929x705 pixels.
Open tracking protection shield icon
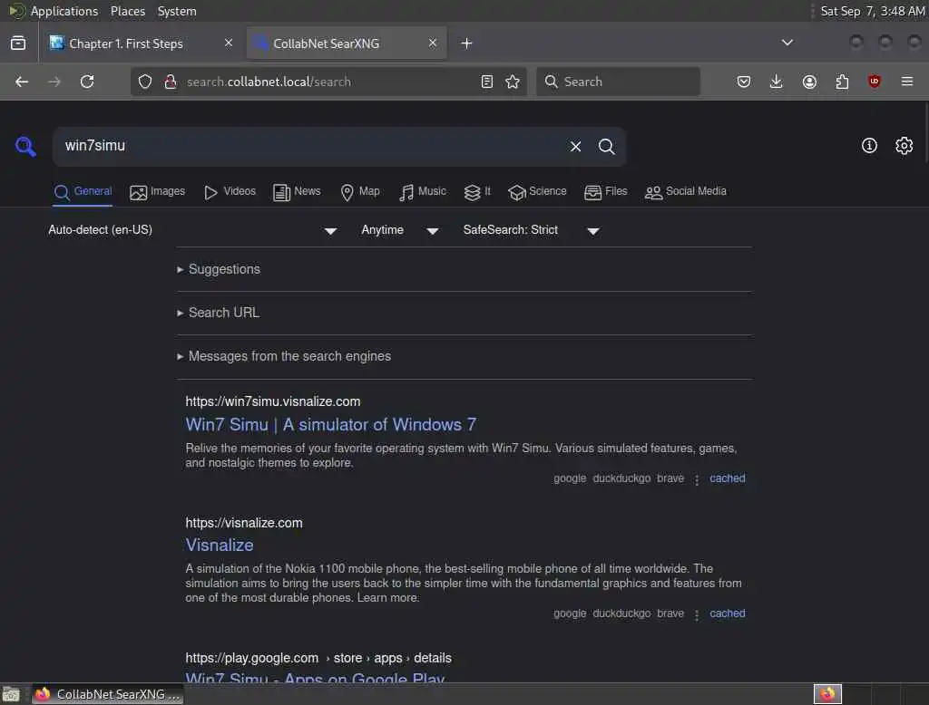coord(145,82)
